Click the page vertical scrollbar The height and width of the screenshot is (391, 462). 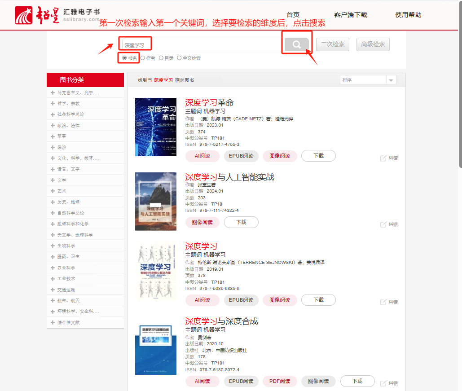tap(460, 90)
